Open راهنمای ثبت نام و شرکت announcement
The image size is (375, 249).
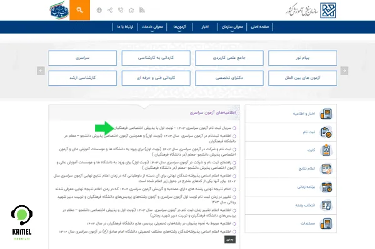point(146,165)
